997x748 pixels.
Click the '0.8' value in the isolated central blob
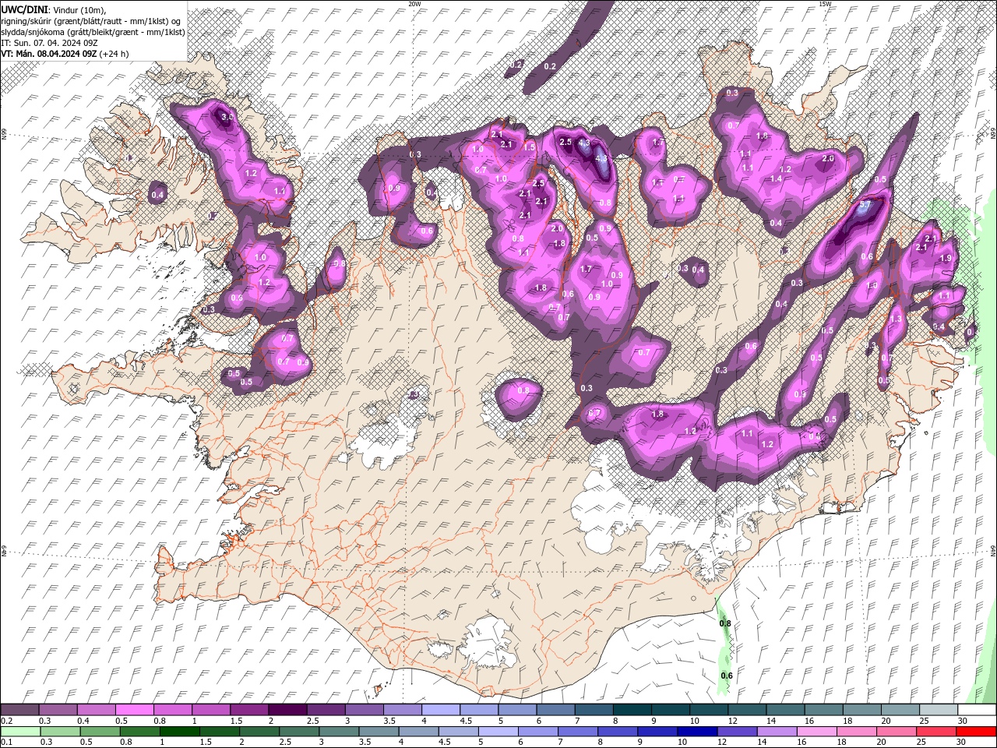coord(523,390)
